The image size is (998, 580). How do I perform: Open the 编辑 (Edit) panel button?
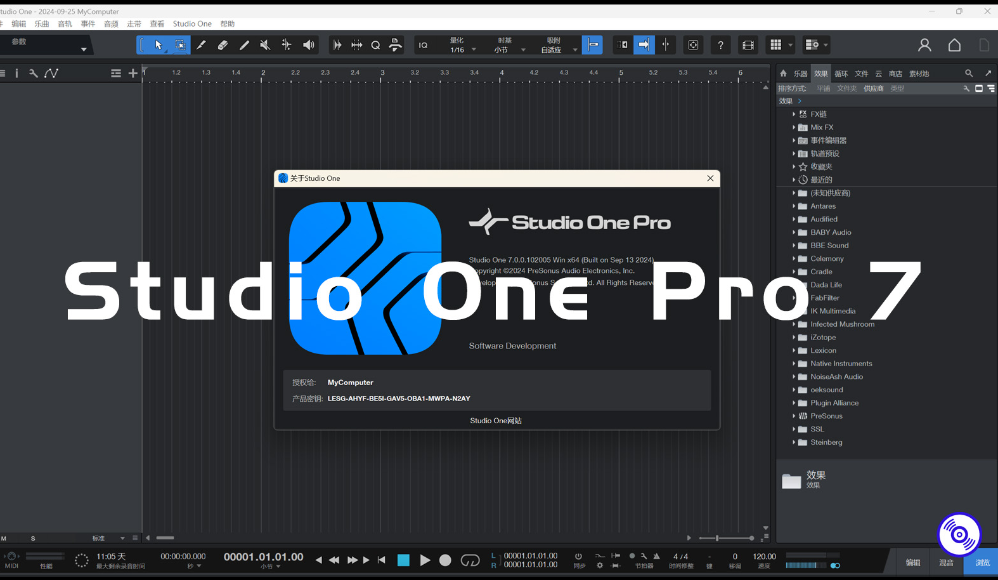point(913,563)
